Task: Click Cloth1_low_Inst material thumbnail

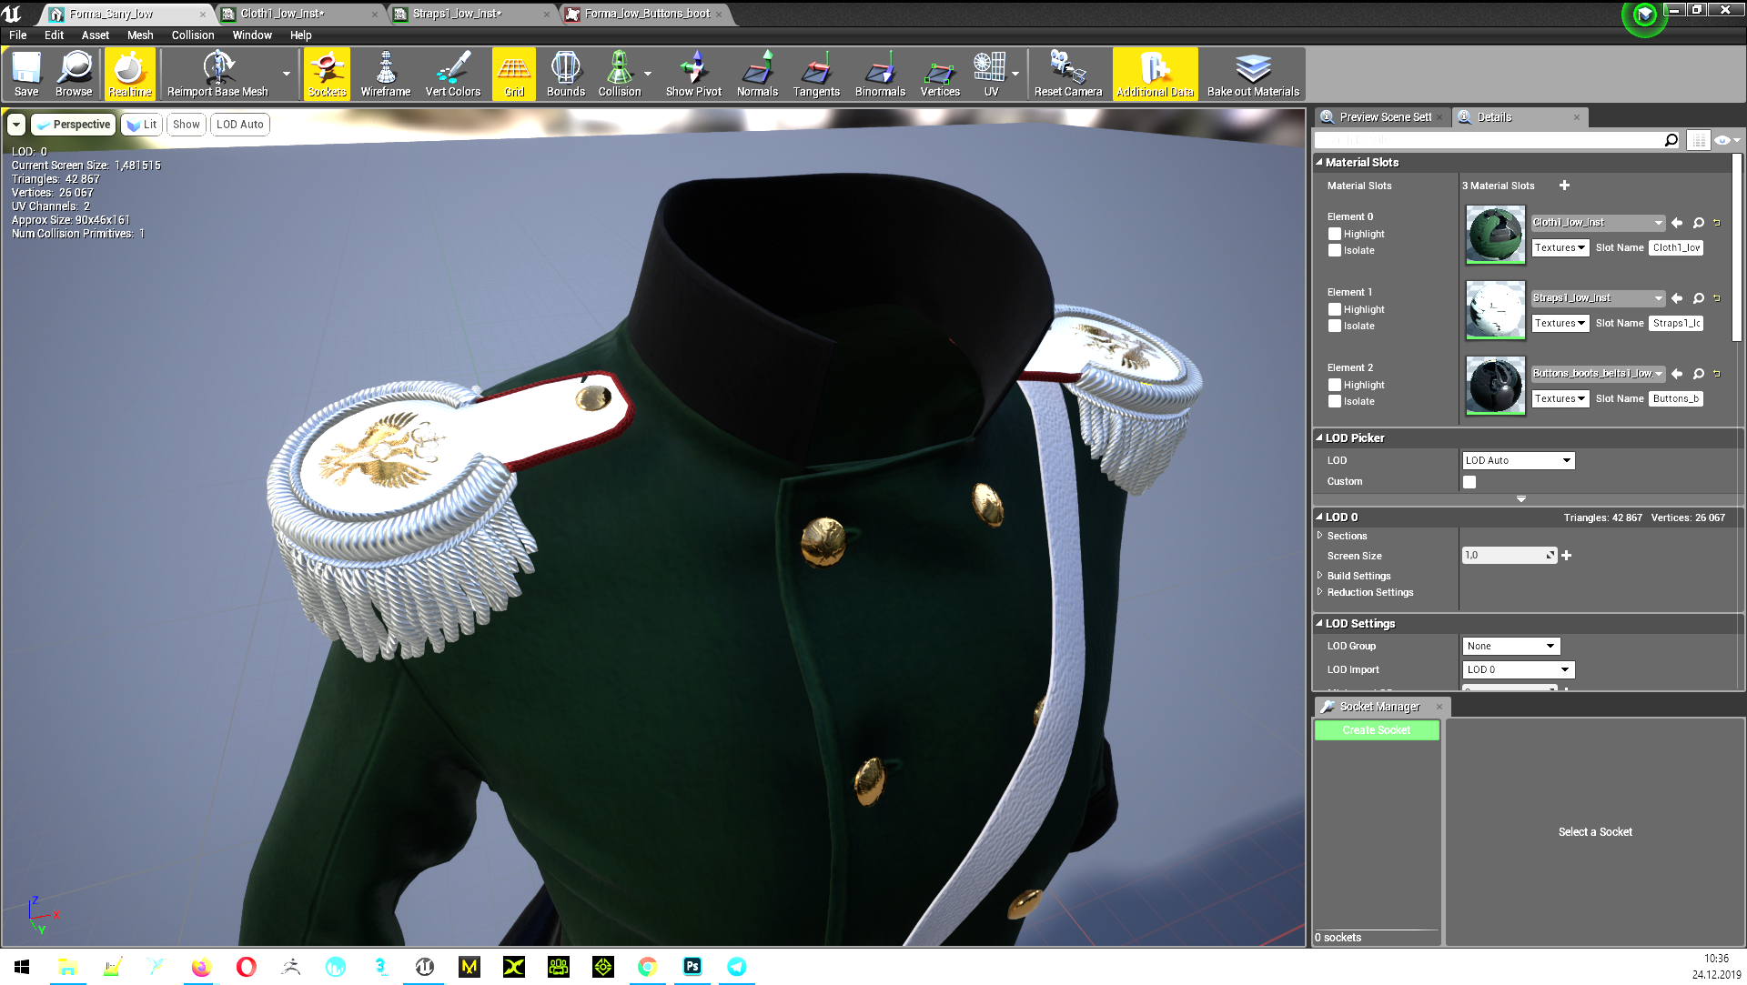Action: [1494, 235]
